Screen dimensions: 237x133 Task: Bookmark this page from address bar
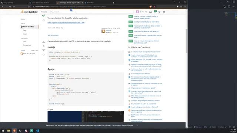29,7
